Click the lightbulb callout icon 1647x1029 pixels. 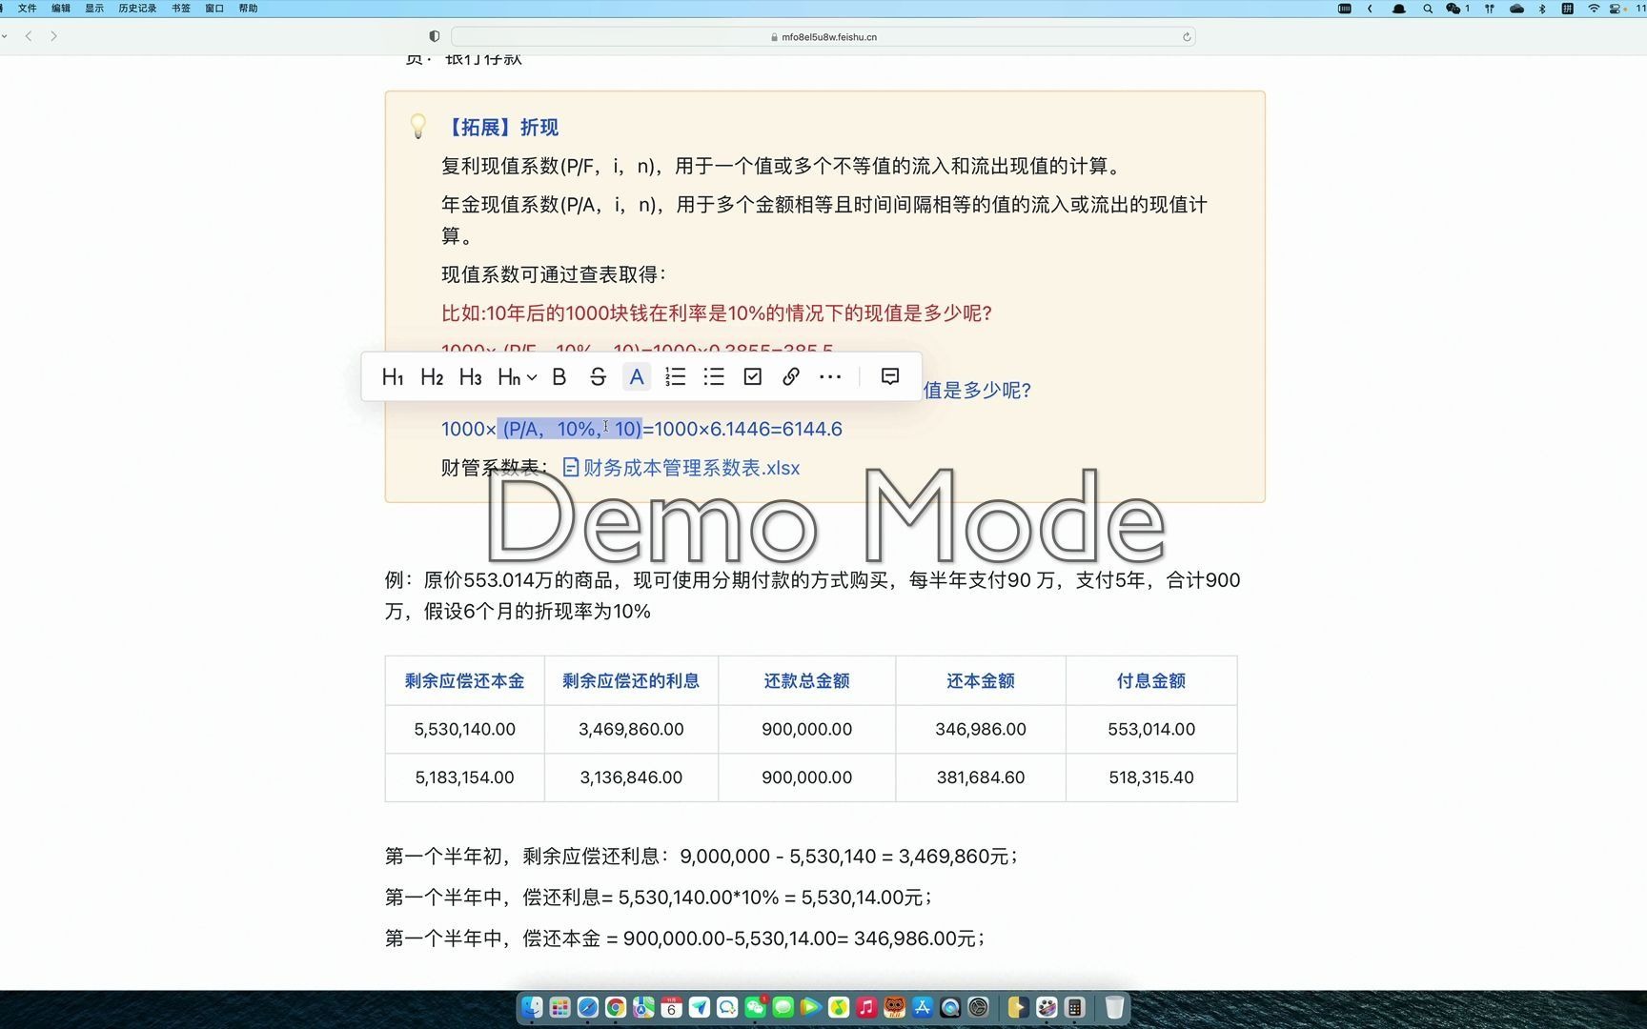[x=417, y=126]
